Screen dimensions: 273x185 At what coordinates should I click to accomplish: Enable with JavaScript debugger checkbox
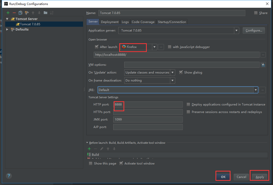(x=169, y=47)
